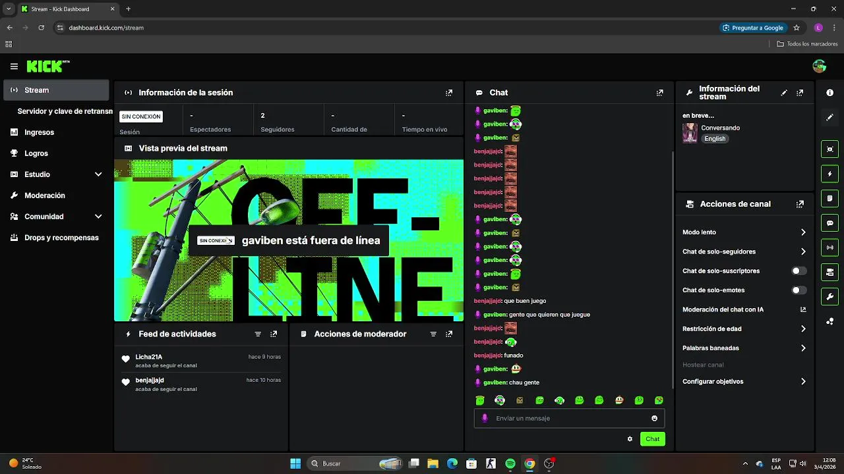Screen dimensions: 844x474
Task: Enable Chat de solo-suscriptores toggle
Action: click(799, 271)
